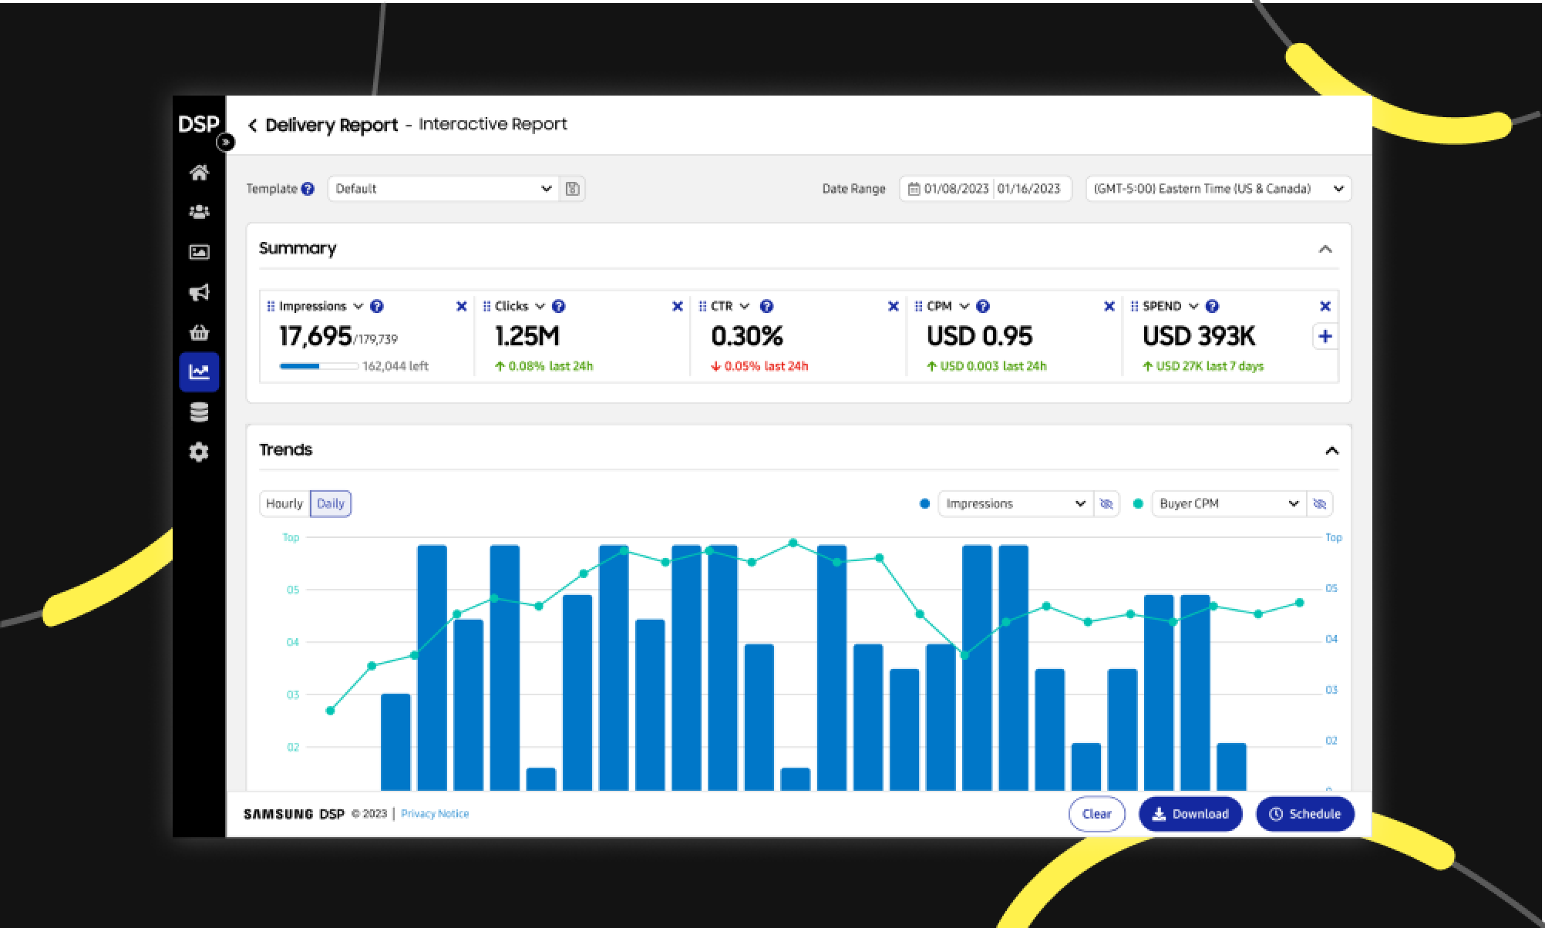Open the Eastern Time timezone dropdown
Viewport: 1545px width, 928px height.
(1218, 189)
